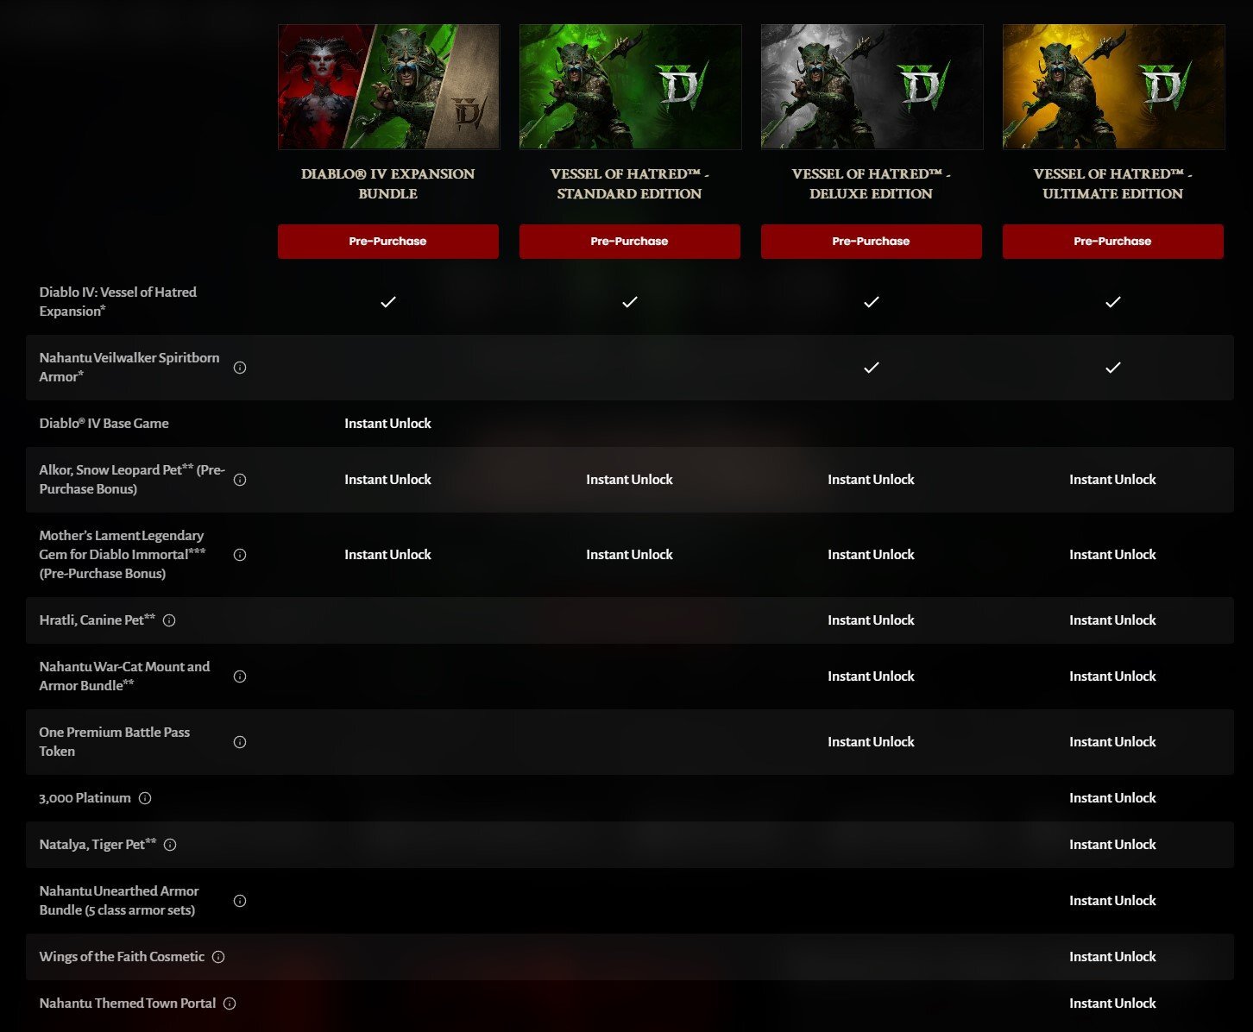The image size is (1253, 1032).
Task: Click info icon for Nahantu Unearthed Armor Bundle
Action: click(x=240, y=901)
